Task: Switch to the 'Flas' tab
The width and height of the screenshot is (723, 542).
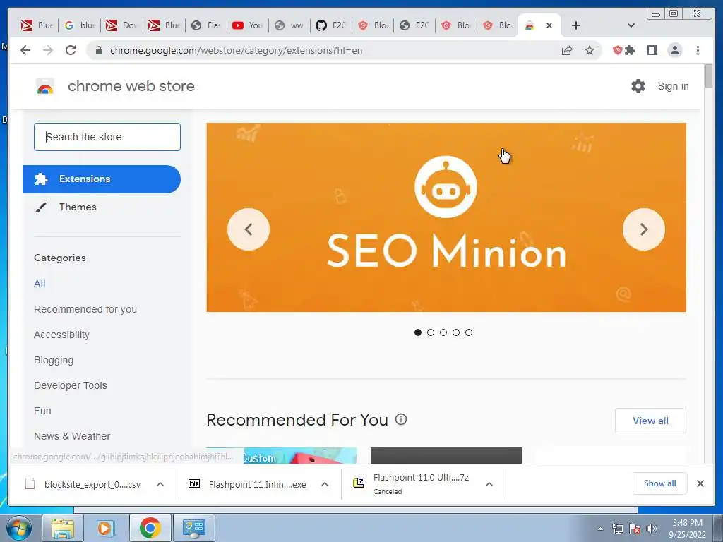Action: click(x=205, y=25)
